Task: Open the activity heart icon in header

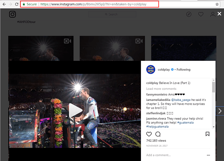Action: coord(201,14)
